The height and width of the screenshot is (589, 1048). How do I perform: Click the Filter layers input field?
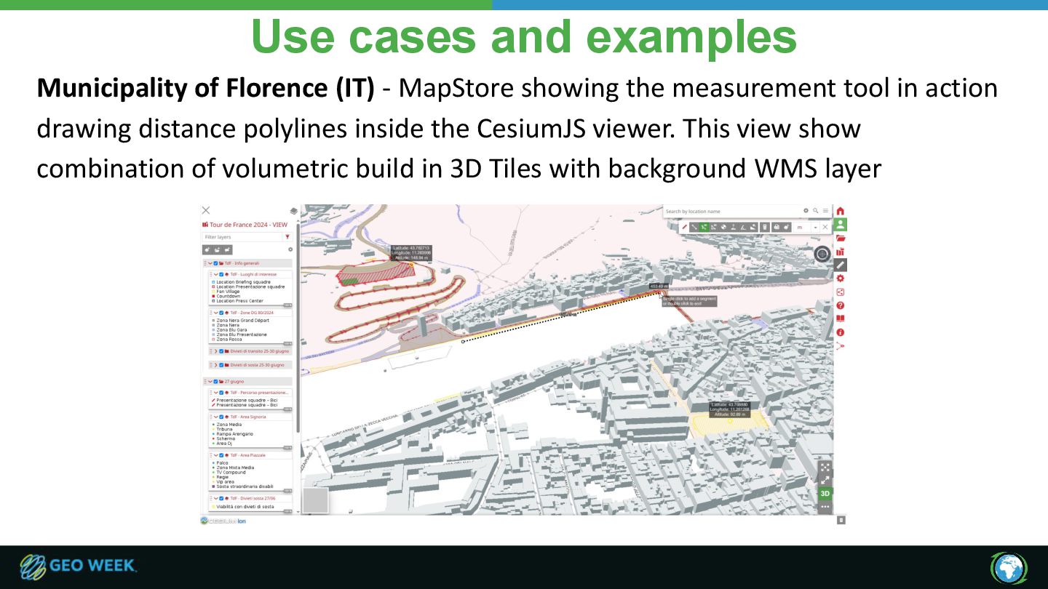click(242, 237)
